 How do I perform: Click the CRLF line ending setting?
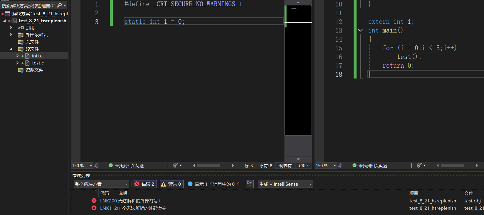[304, 166]
